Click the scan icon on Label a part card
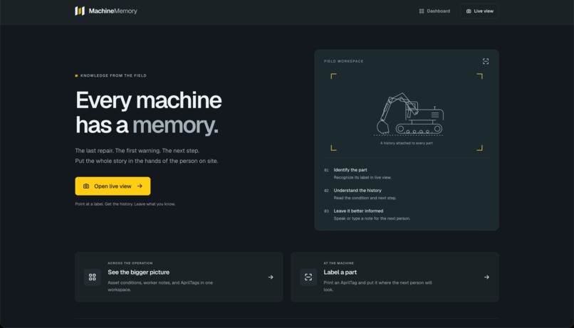Viewport: 574px width, 328px height. 308,277
